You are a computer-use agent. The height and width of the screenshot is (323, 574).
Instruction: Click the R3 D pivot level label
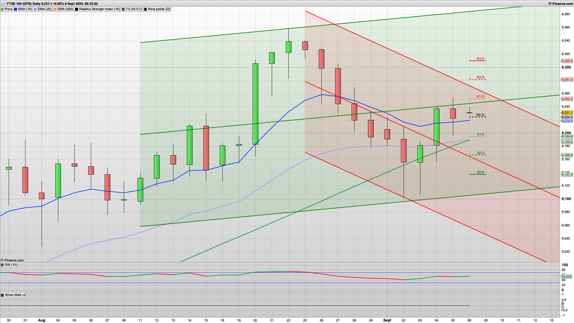(x=480, y=59)
